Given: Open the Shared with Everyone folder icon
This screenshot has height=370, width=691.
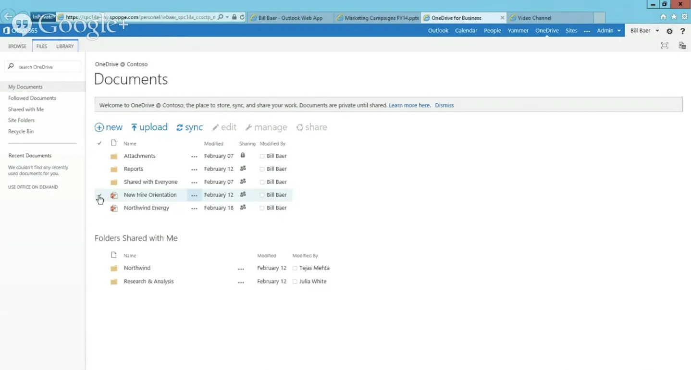Looking at the screenshot, I should tap(114, 182).
